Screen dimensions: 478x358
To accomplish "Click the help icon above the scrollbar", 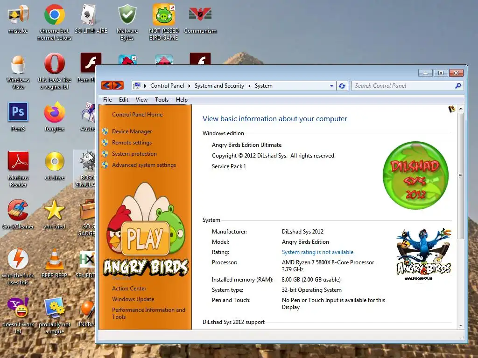I will click(x=451, y=109).
